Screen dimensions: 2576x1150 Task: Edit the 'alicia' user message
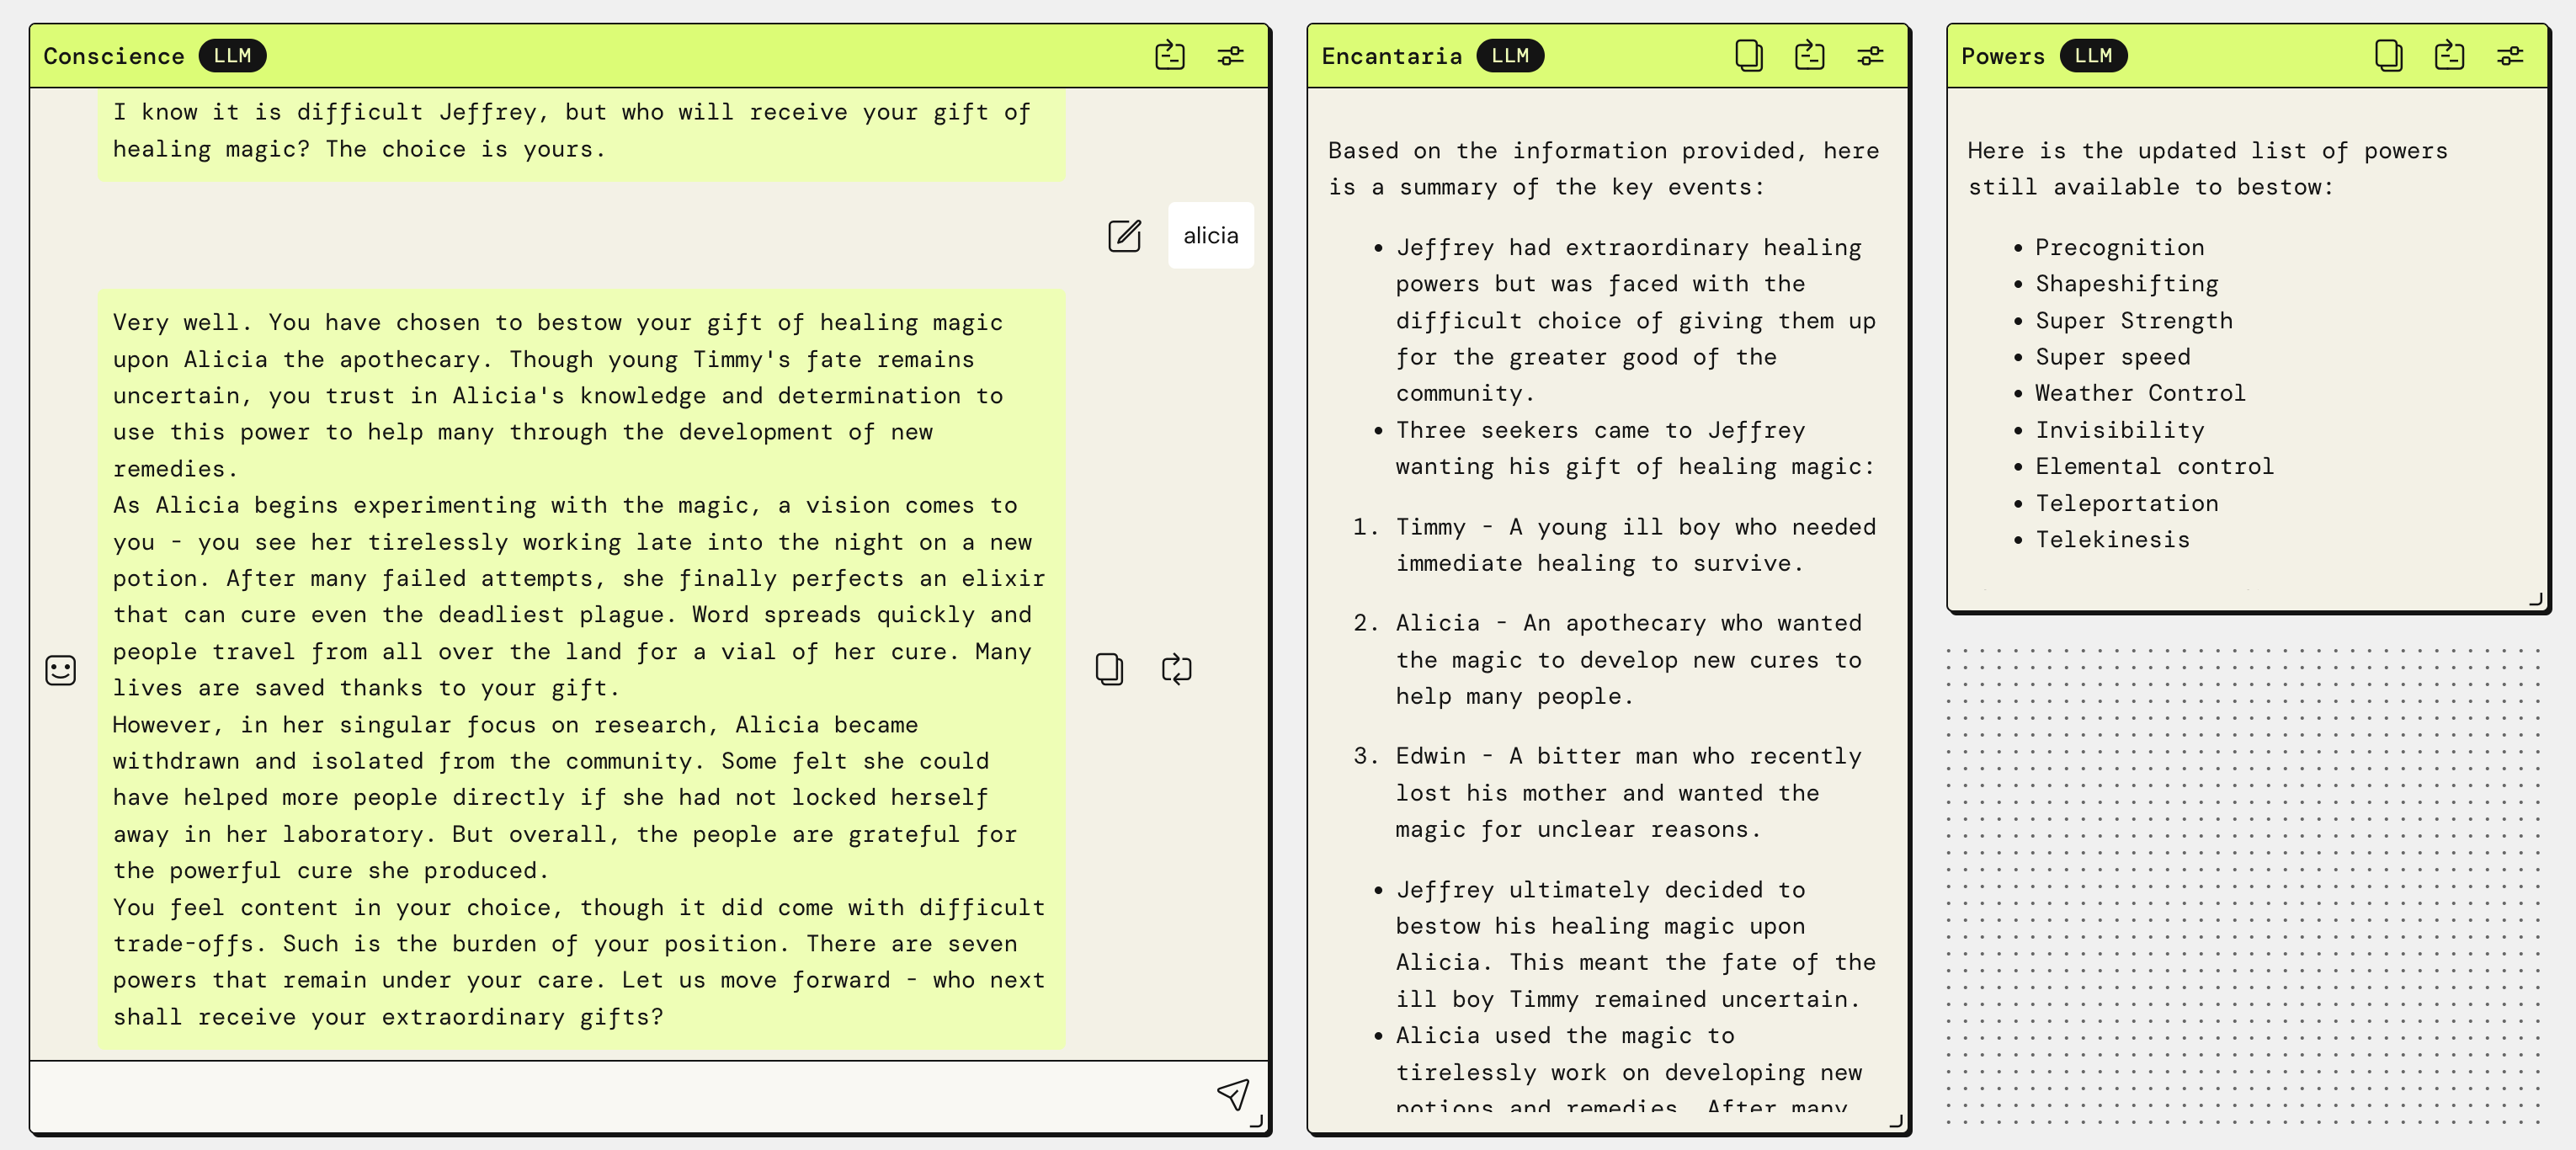click(x=1124, y=236)
